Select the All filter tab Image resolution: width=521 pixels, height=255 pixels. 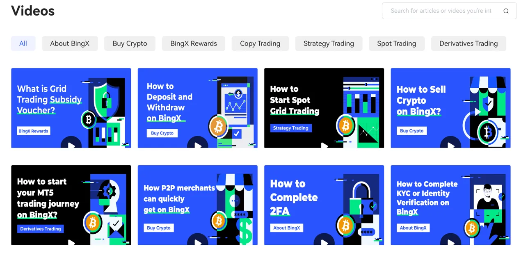(23, 43)
